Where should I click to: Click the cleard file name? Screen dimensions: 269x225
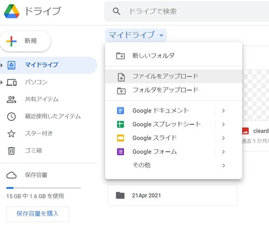261,131
